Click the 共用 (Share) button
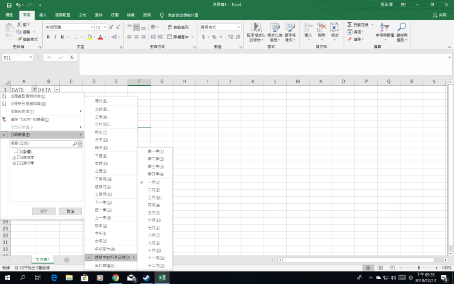 click(439, 15)
